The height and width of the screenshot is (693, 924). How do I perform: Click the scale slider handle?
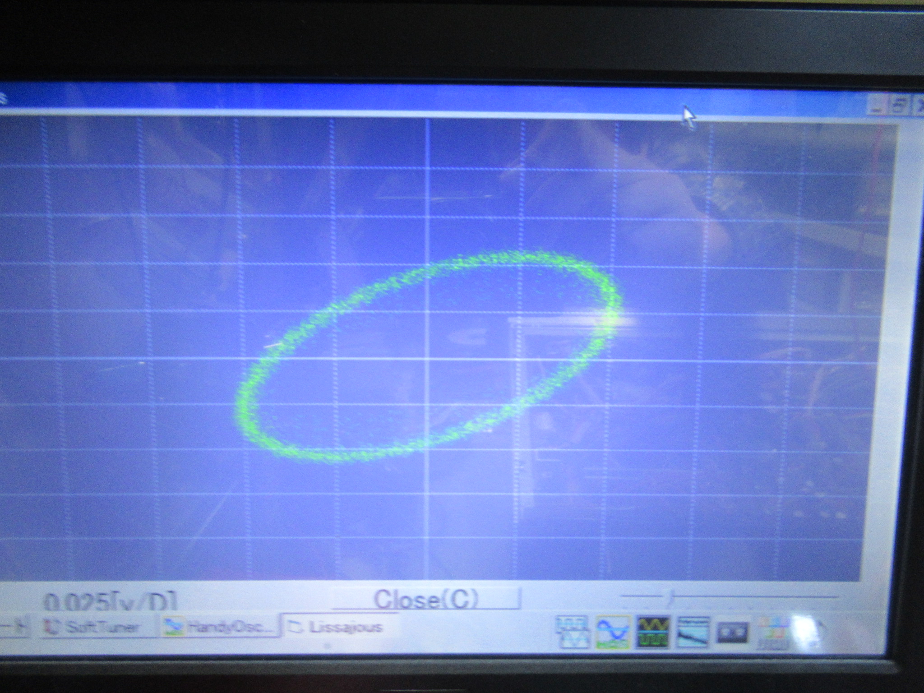click(x=670, y=597)
